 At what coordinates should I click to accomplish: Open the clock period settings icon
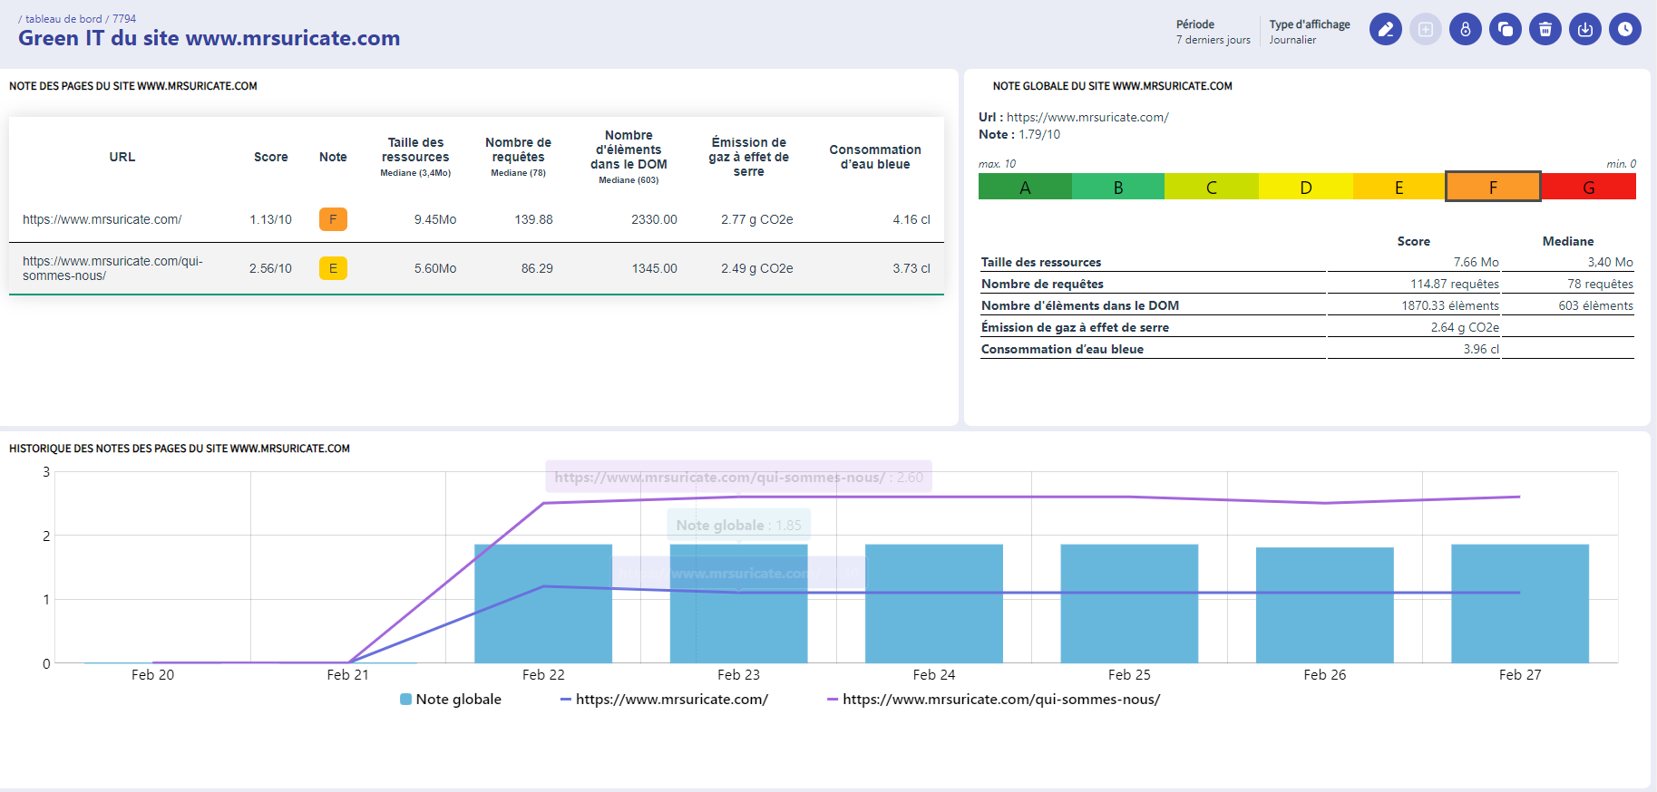1624,29
